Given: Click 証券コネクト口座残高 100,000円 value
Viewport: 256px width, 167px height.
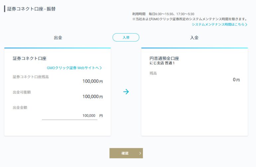Looking at the screenshot, I should coord(92,81).
